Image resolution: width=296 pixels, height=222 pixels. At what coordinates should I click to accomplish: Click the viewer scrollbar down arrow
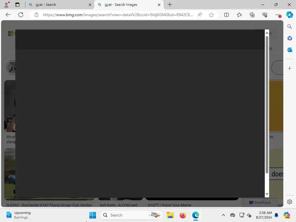click(x=267, y=194)
